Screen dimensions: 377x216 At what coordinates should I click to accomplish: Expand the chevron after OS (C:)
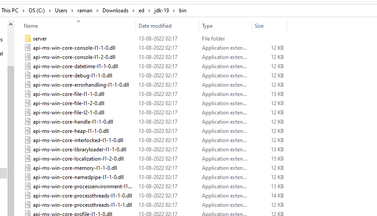click(x=50, y=11)
